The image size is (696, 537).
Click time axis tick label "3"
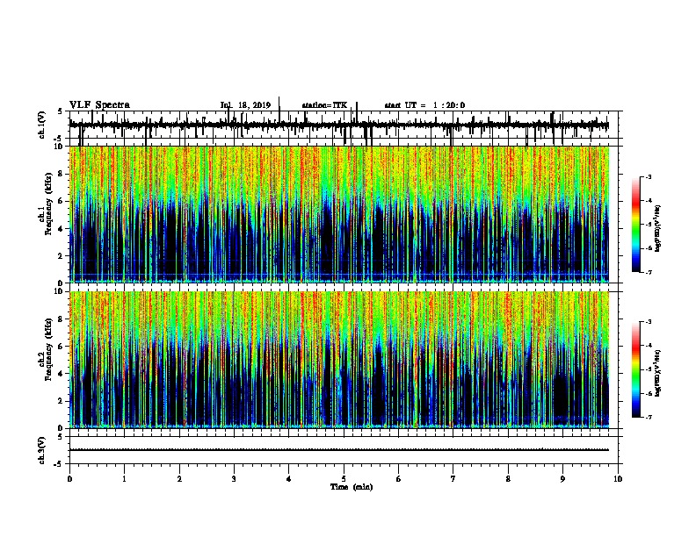tap(234, 479)
